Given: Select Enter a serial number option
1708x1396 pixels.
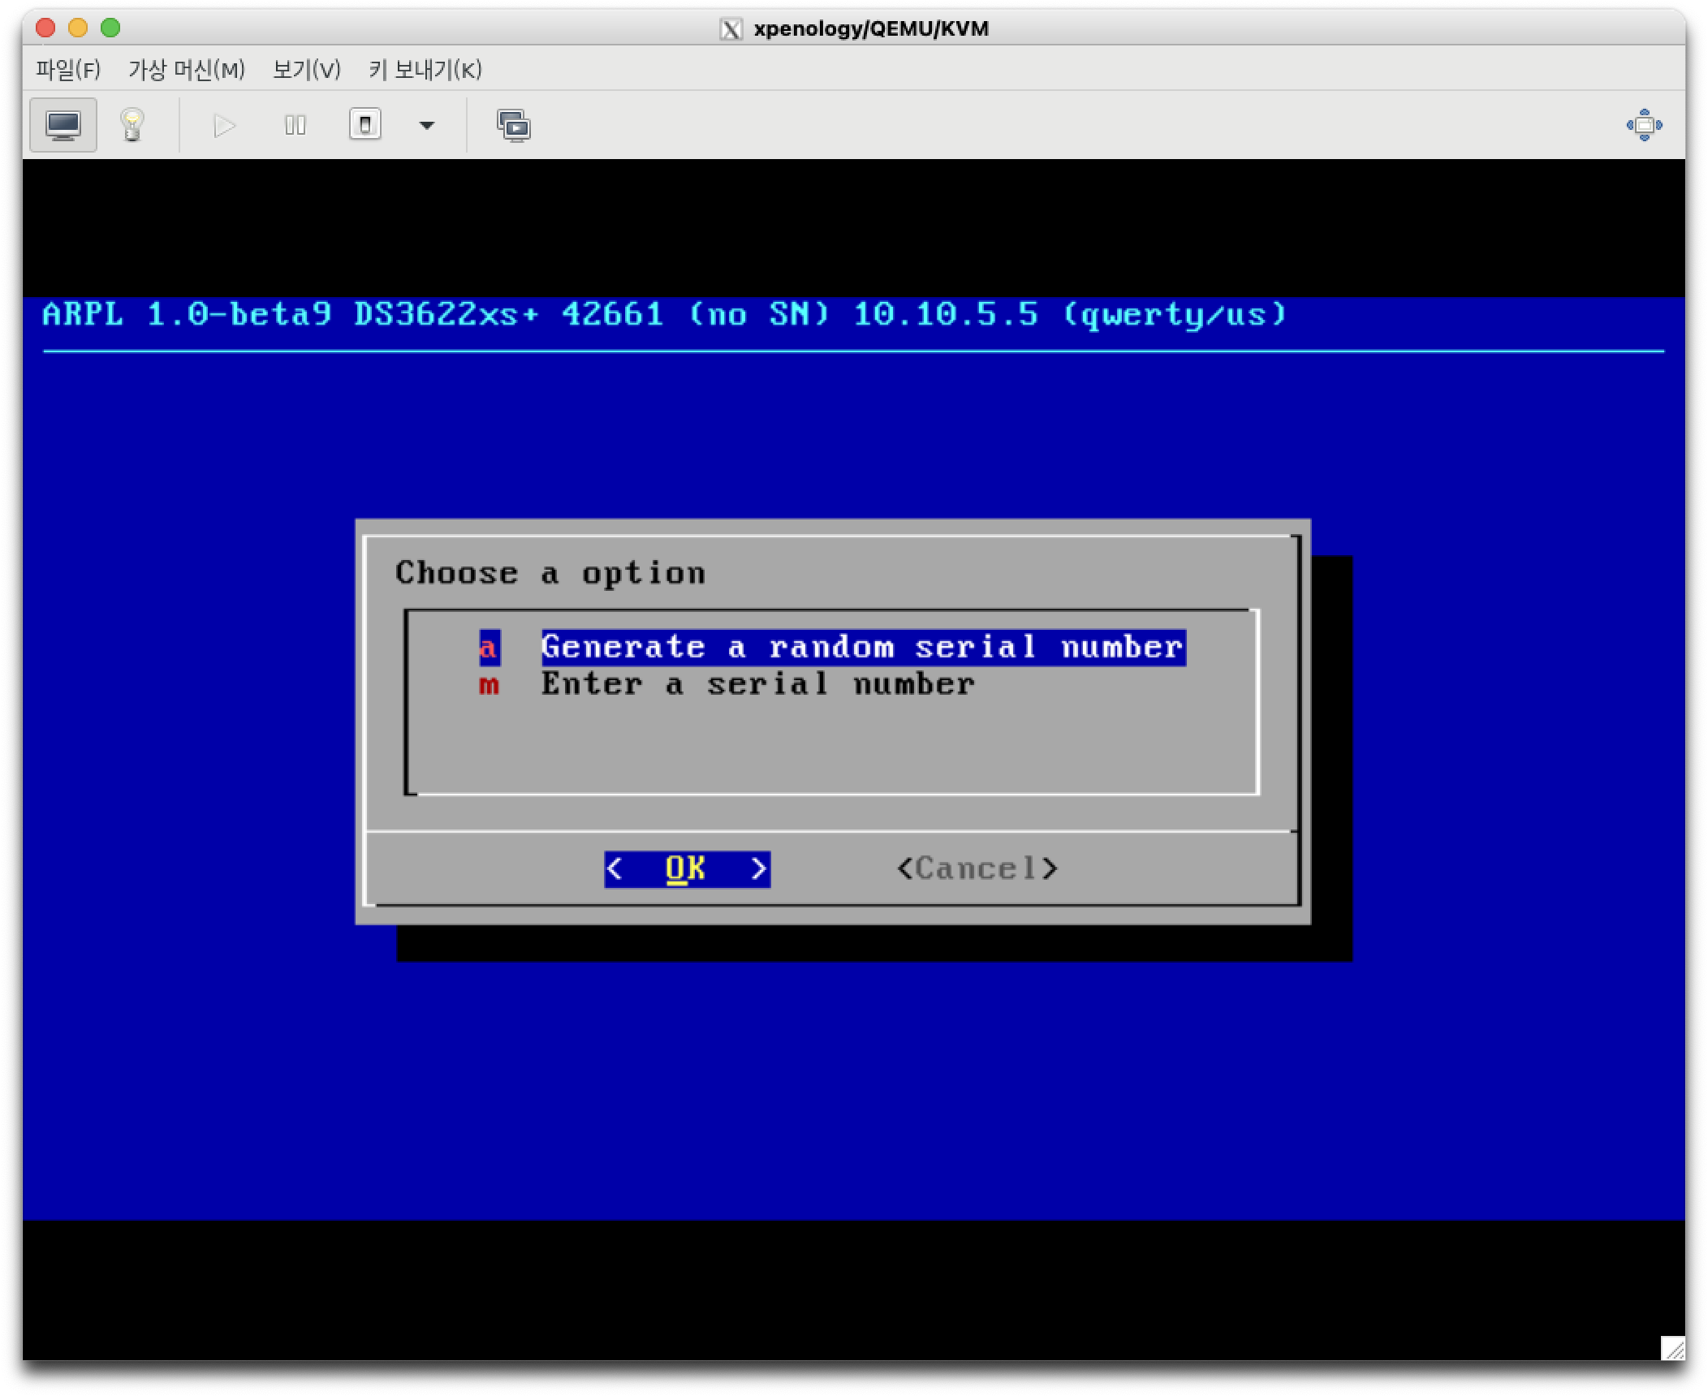Looking at the screenshot, I should pos(757,684).
